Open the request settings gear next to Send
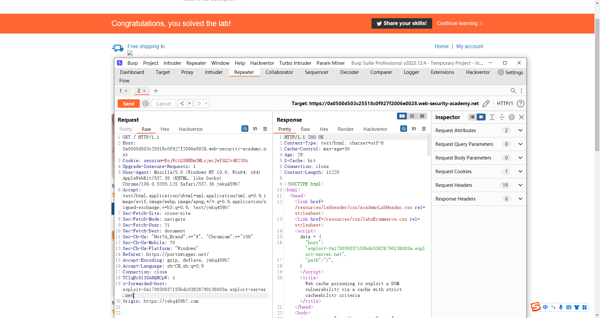 [146, 104]
